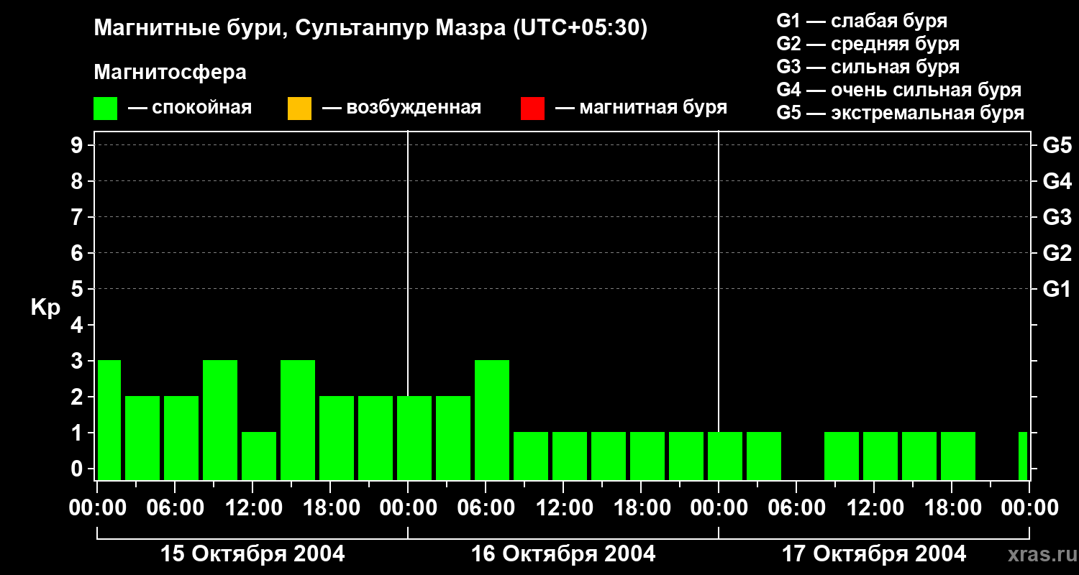Click the "Kp" axis title
Screen dimensions: 1079x575
click(45, 308)
